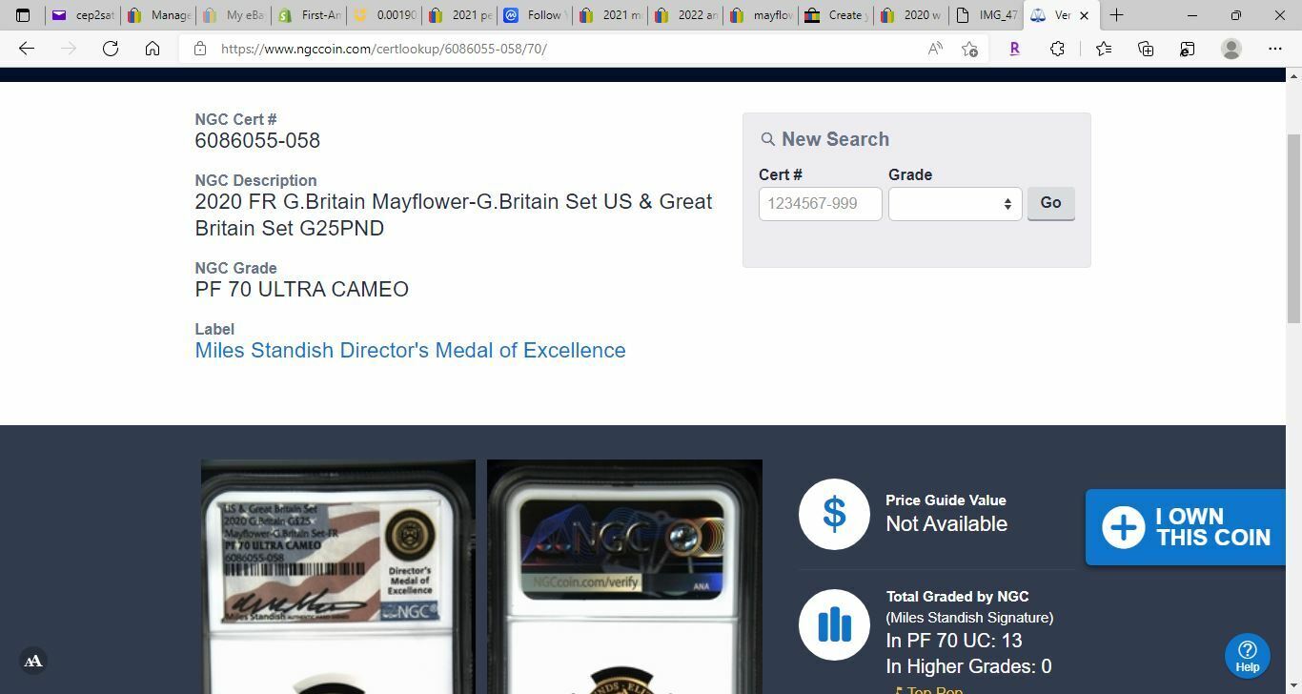Click the Cert # search field

pyautogui.click(x=821, y=203)
